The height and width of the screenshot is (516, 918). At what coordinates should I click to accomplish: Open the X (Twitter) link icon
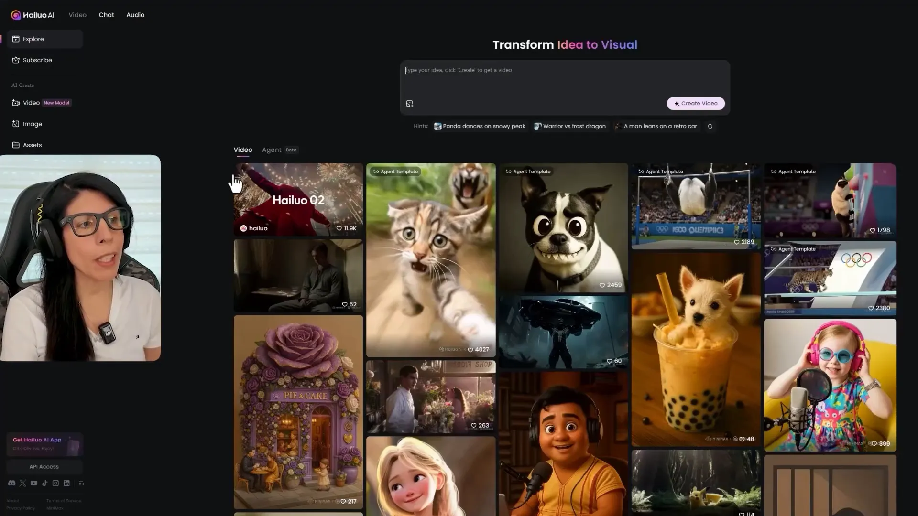pos(22,483)
